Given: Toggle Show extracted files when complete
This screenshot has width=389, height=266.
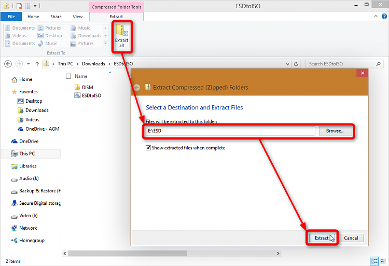Looking at the screenshot, I should (148, 148).
